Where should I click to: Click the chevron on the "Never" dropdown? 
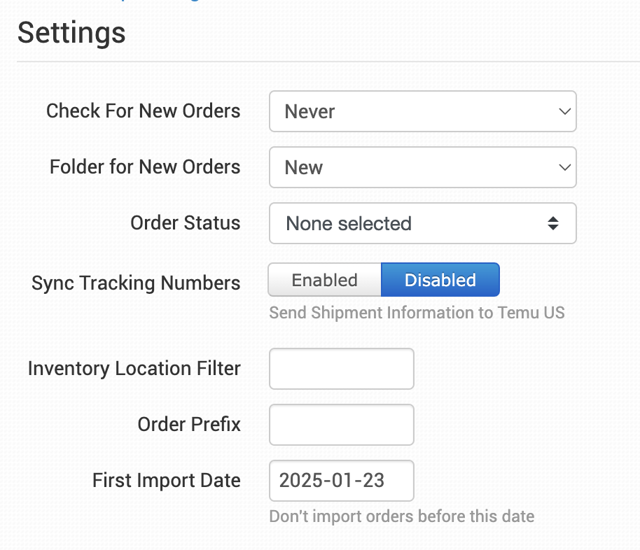coord(564,111)
